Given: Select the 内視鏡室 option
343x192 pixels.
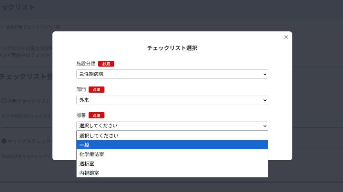Looking at the screenshot, I should (x=172, y=173).
